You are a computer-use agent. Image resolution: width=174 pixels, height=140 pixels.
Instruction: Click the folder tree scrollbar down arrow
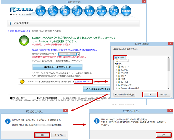tap(169, 89)
